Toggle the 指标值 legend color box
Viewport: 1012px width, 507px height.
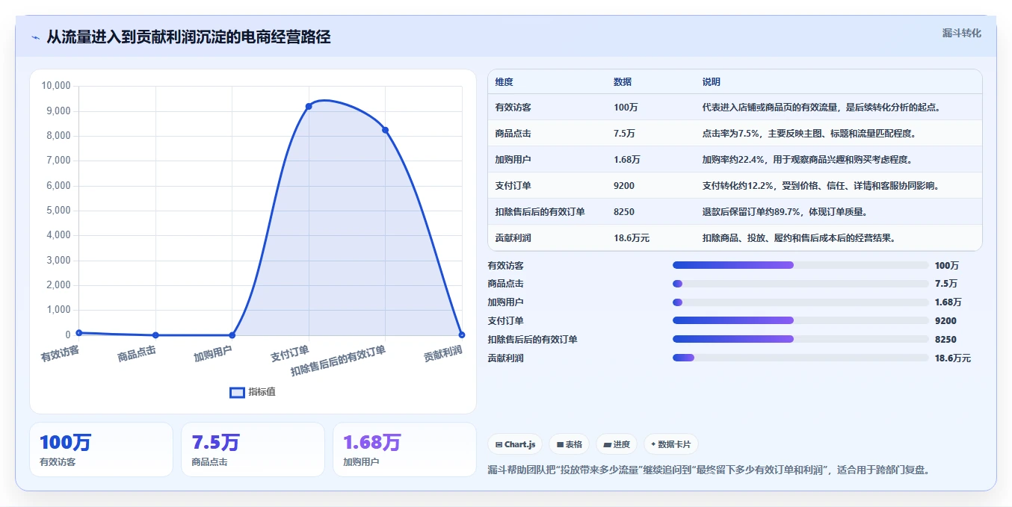coord(237,392)
